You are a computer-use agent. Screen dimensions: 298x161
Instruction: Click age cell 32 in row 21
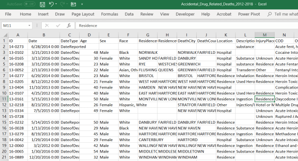89,157
